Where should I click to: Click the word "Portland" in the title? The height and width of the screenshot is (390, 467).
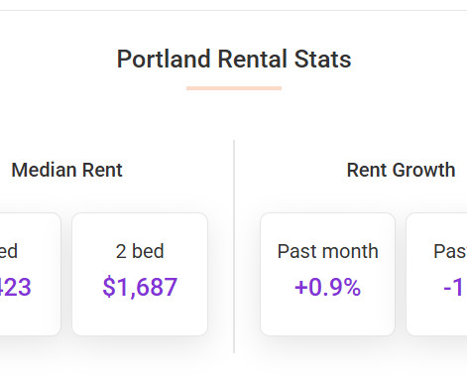click(x=164, y=60)
